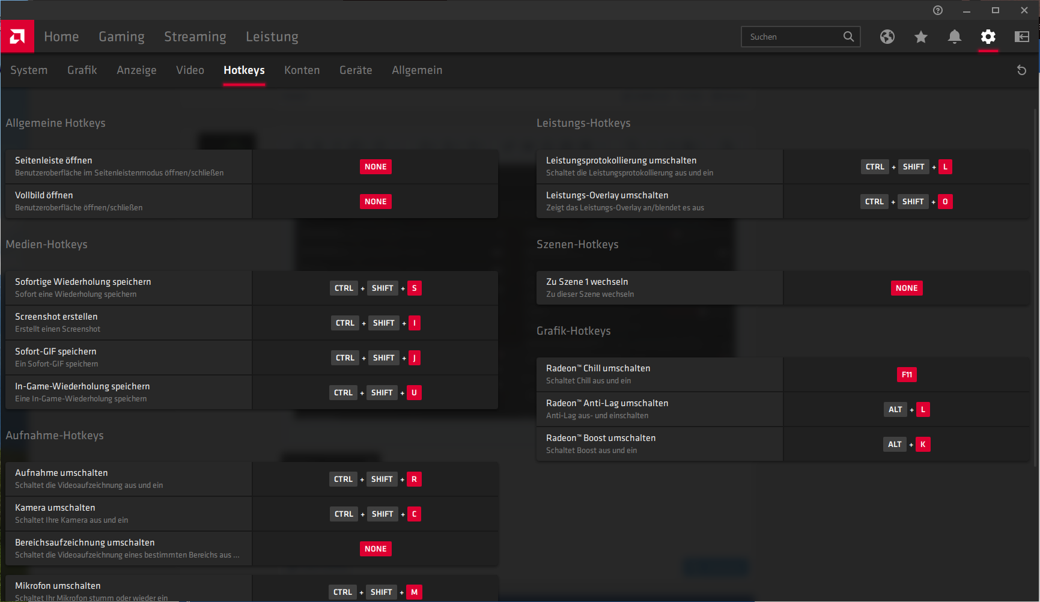Open favorites via the star icon
Viewport: 1040px width, 602px height.
pos(921,37)
